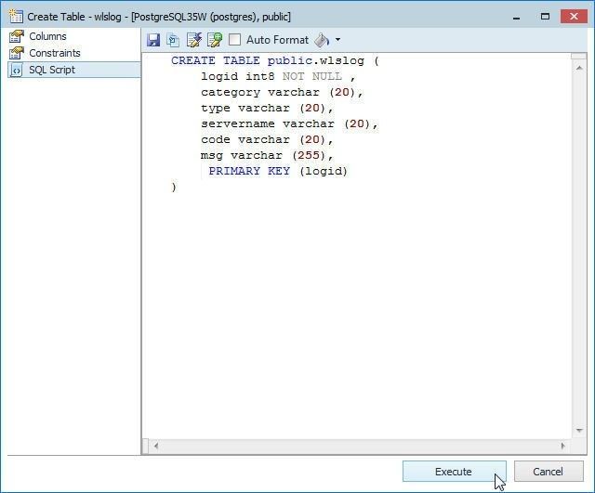
Task: Click the Columns icon in the sidebar
Action: pos(17,36)
